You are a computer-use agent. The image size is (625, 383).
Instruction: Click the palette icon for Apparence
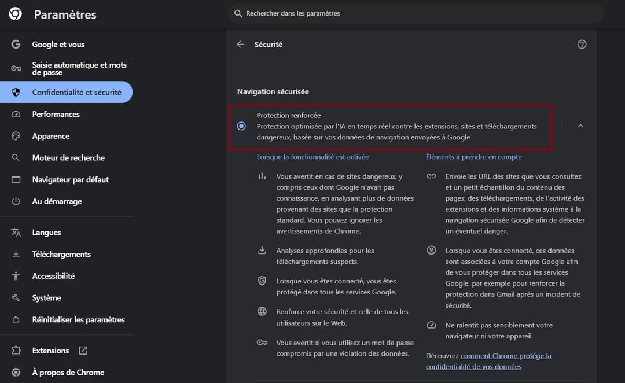click(16, 136)
